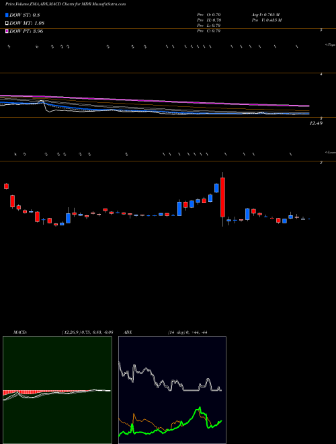
Task: Click the price axis label 4
Action: click(x=321, y=74)
